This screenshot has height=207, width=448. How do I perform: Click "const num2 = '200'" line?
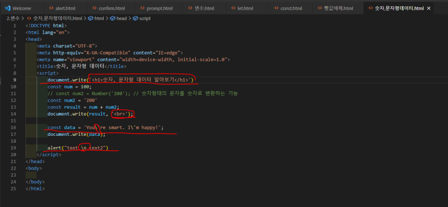coord(72,100)
